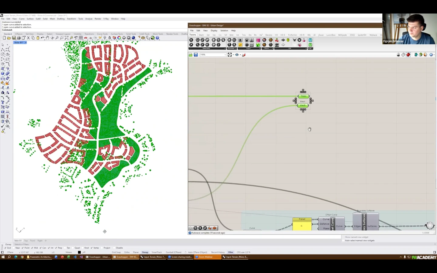Click the Grasshopper sketch pen icon
The width and height of the screenshot is (437, 273).
244,55
